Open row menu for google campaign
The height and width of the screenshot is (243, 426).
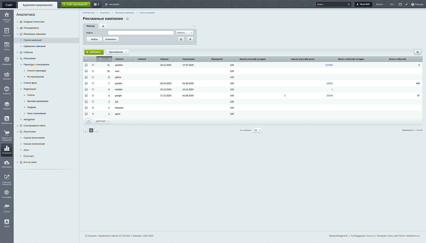pos(93,96)
